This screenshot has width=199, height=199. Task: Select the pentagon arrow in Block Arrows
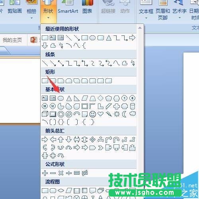point(93,148)
